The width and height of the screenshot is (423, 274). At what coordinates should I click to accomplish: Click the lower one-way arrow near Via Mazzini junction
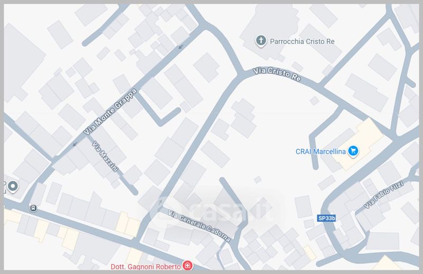pyautogui.click(x=75, y=144)
